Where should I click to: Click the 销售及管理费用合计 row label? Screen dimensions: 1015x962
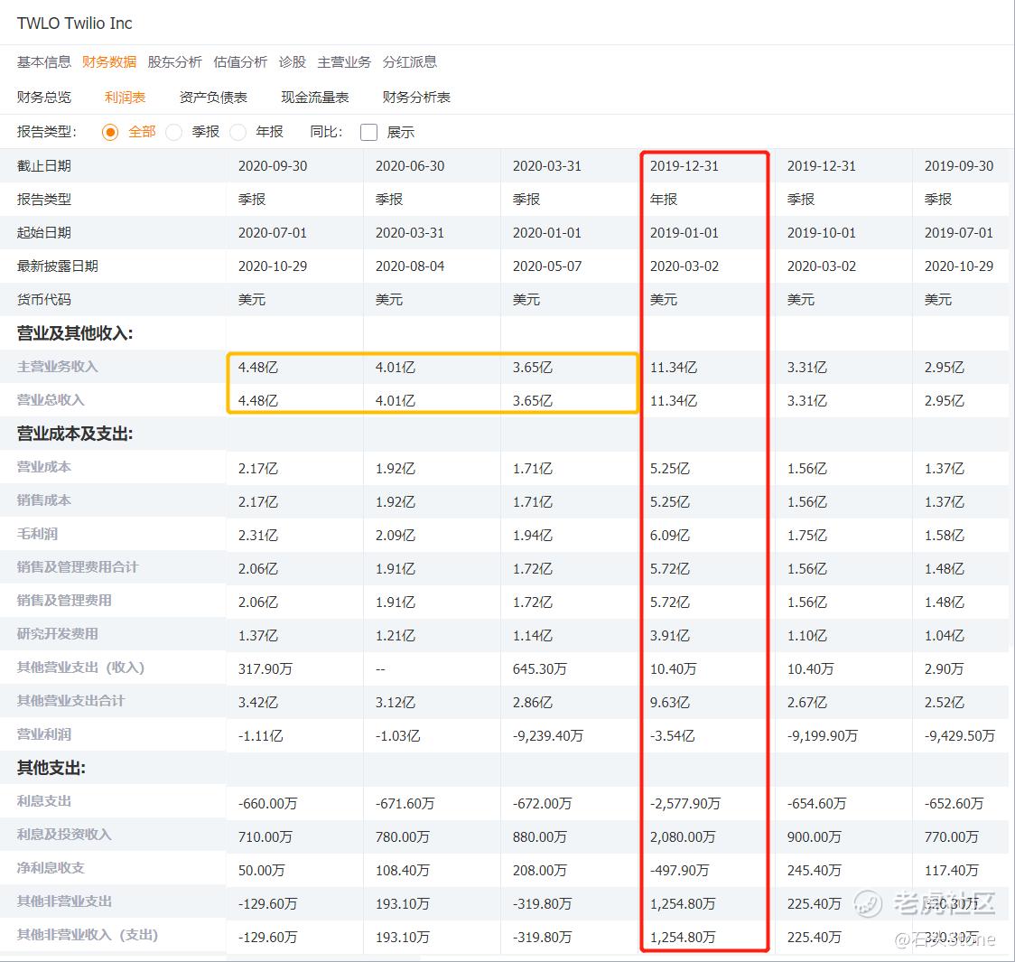point(78,567)
